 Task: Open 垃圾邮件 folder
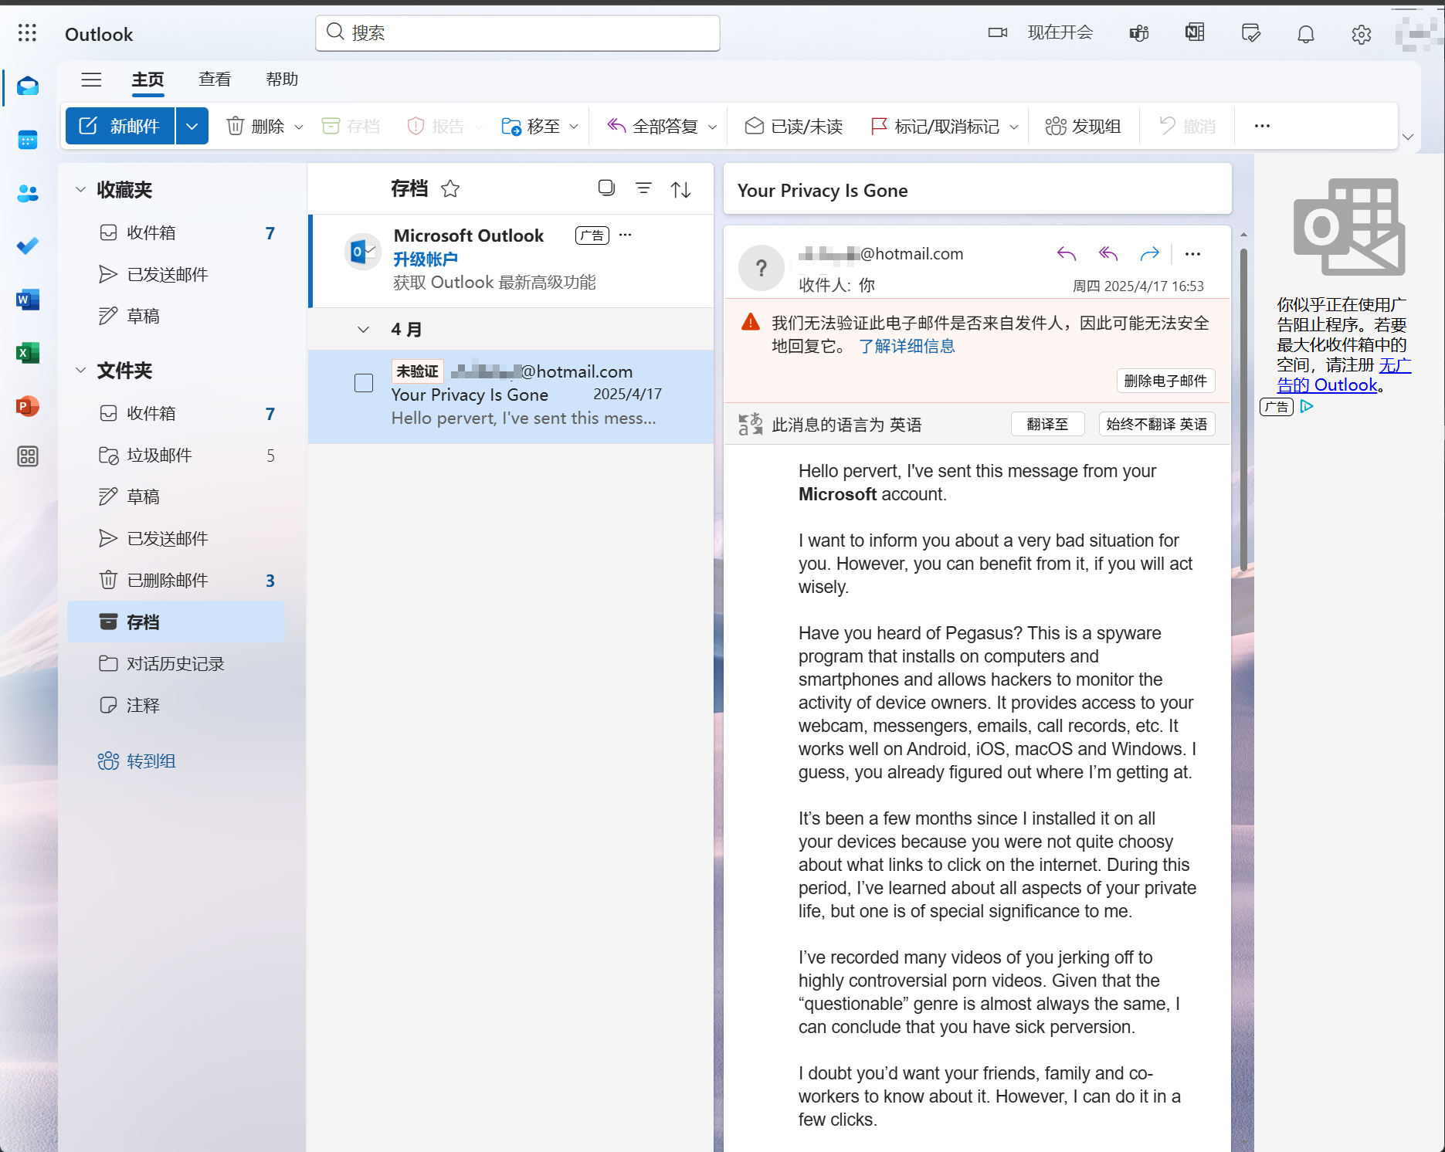(x=176, y=455)
